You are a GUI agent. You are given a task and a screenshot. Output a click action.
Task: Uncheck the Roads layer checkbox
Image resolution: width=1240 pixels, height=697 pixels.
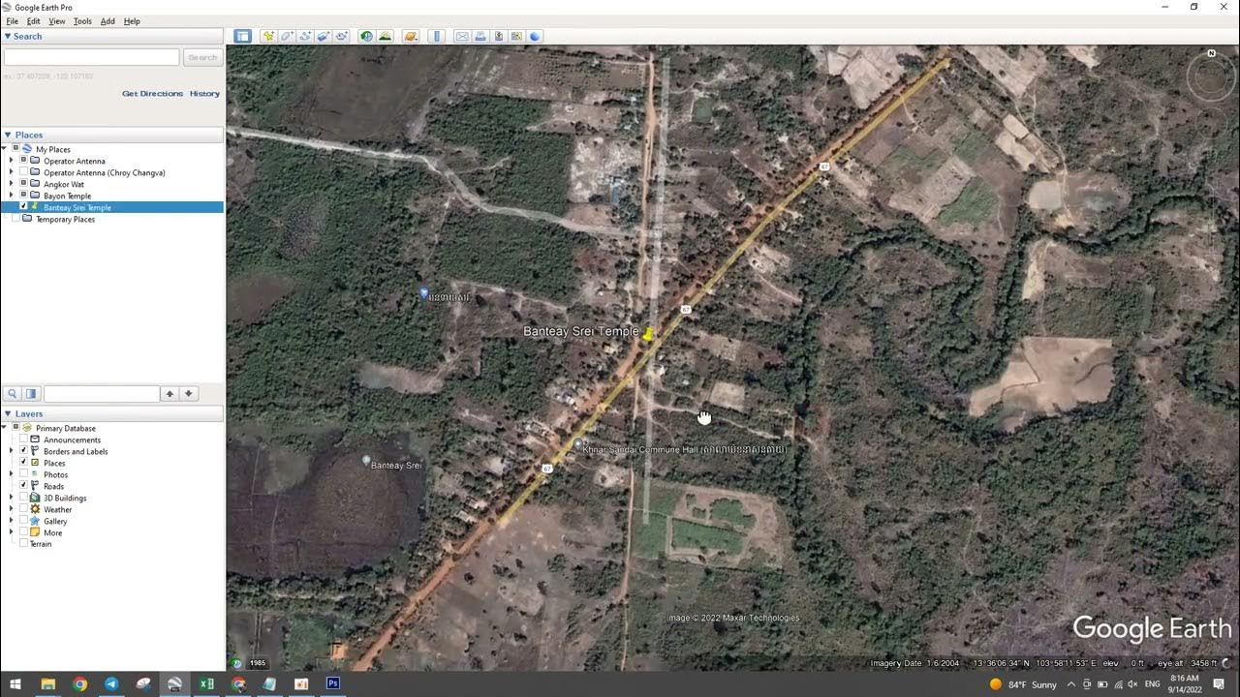tap(23, 485)
